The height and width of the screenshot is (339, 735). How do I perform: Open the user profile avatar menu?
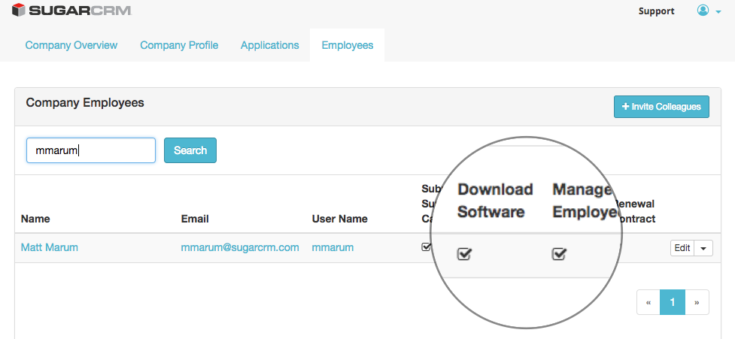[703, 11]
